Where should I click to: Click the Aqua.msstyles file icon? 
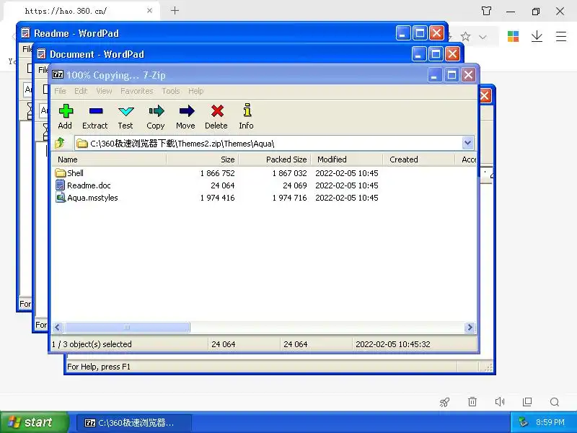(61, 198)
